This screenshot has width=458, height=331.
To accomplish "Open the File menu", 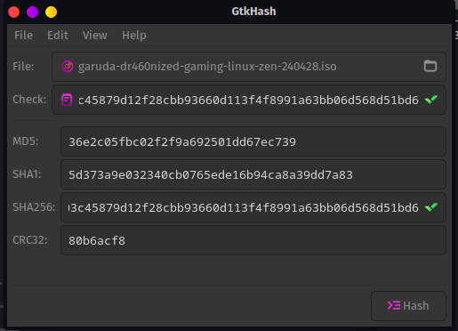I will [x=23, y=36].
